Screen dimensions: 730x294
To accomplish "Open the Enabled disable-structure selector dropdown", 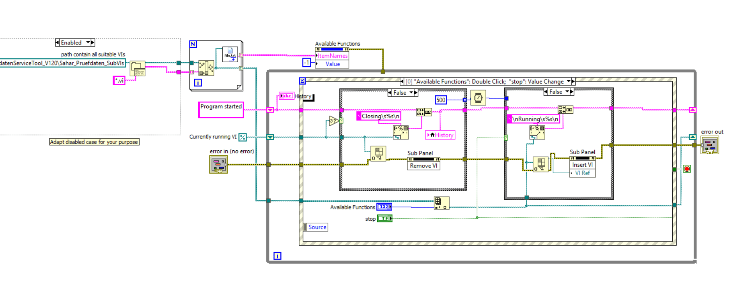I will [x=88, y=42].
